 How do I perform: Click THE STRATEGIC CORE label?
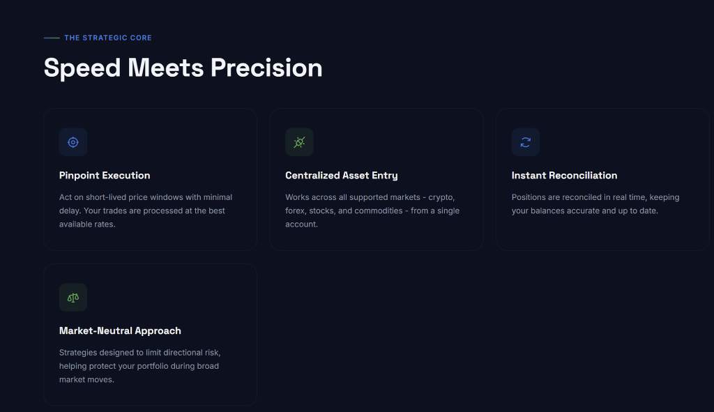pyautogui.click(x=108, y=38)
